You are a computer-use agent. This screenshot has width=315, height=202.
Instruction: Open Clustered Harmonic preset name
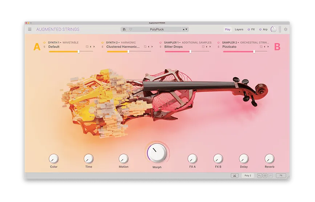[x=123, y=47]
